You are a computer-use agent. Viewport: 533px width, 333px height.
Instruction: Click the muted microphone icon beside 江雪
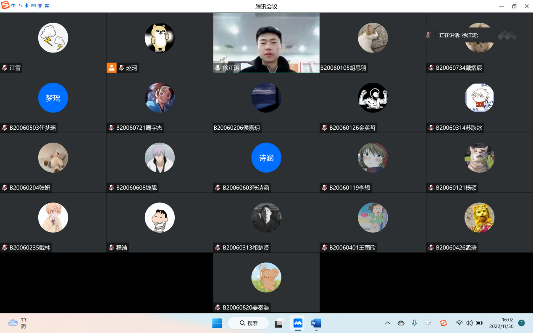point(5,68)
